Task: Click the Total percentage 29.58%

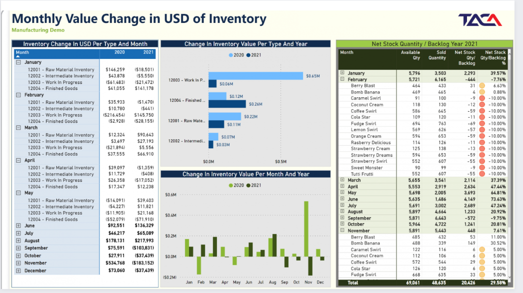Action: pos(498,283)
